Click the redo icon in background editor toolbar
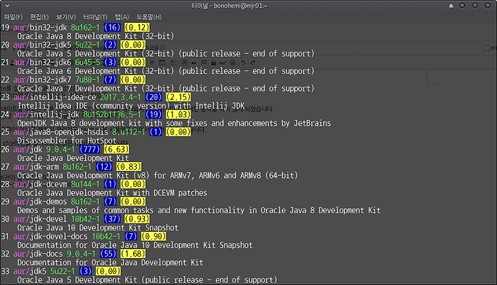497x285 pixels. click(x=253, y=63)
